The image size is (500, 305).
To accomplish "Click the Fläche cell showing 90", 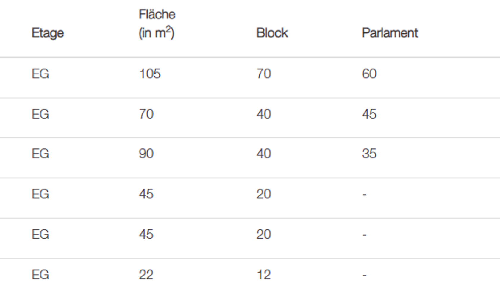I will pyautogui.click(x=146, y=154).
